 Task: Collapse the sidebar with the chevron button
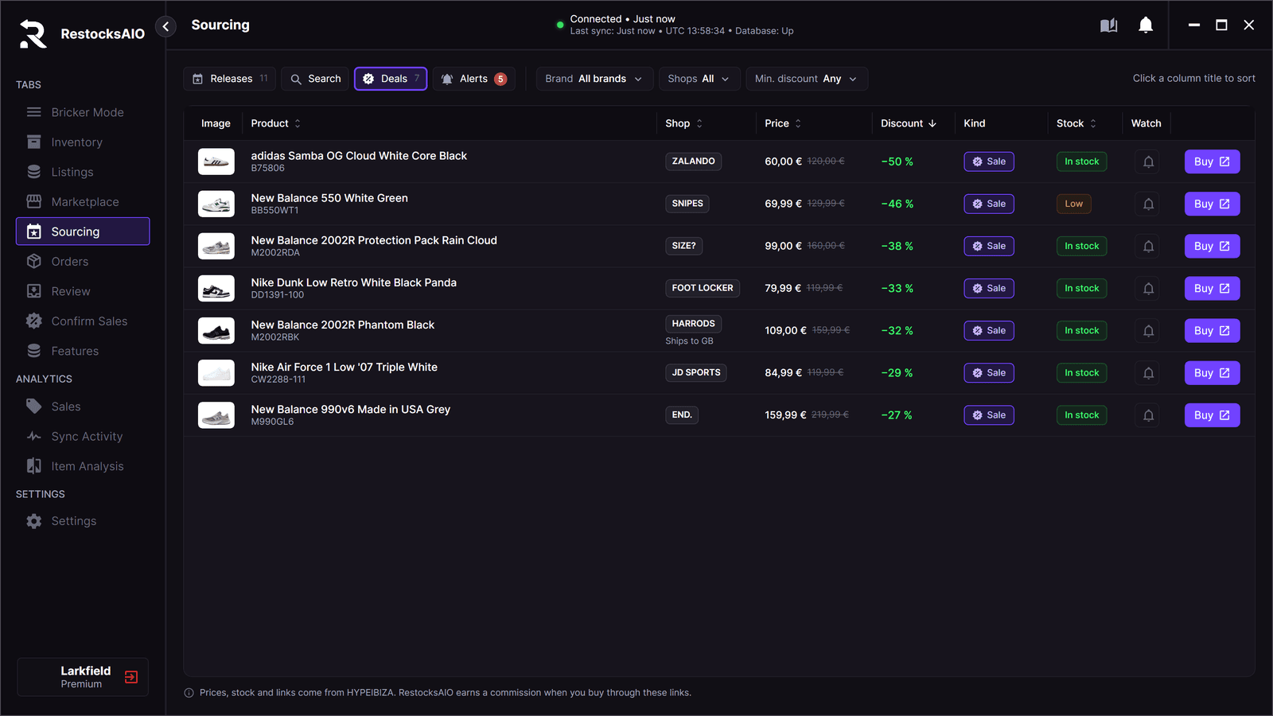click(x=165, y=26)
